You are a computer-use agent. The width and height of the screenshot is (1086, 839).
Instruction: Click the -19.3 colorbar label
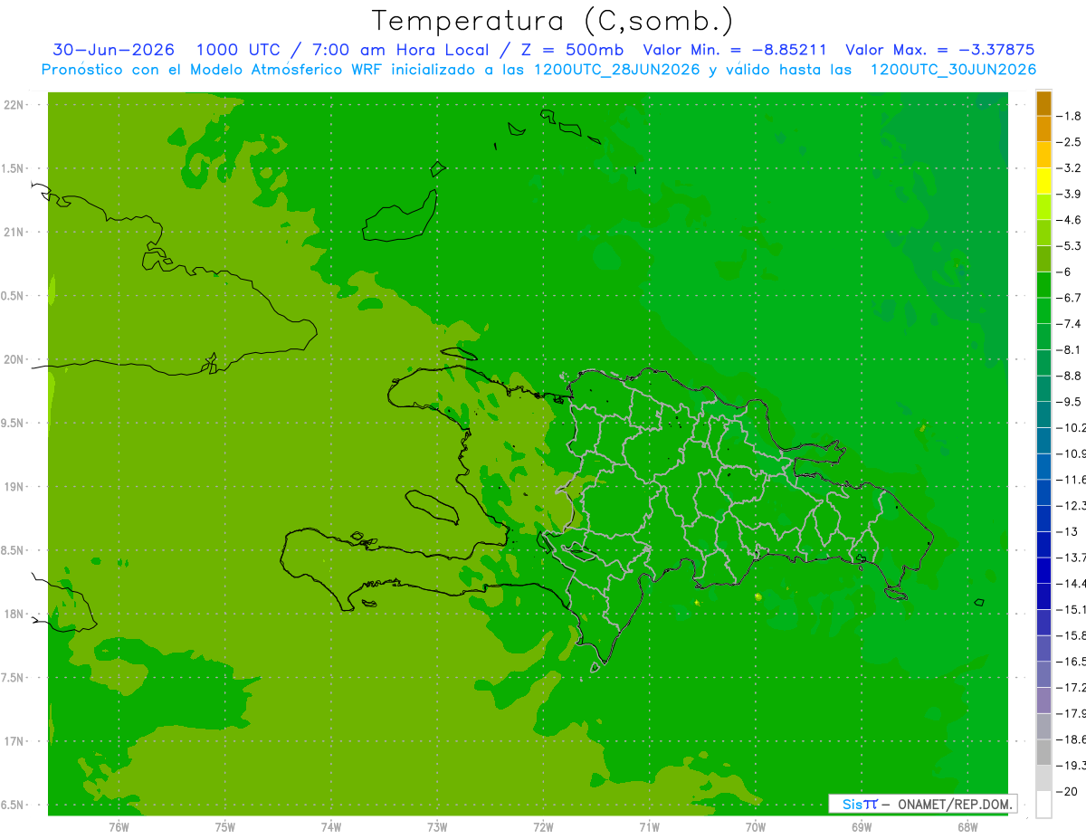[x=1071, y=765]
